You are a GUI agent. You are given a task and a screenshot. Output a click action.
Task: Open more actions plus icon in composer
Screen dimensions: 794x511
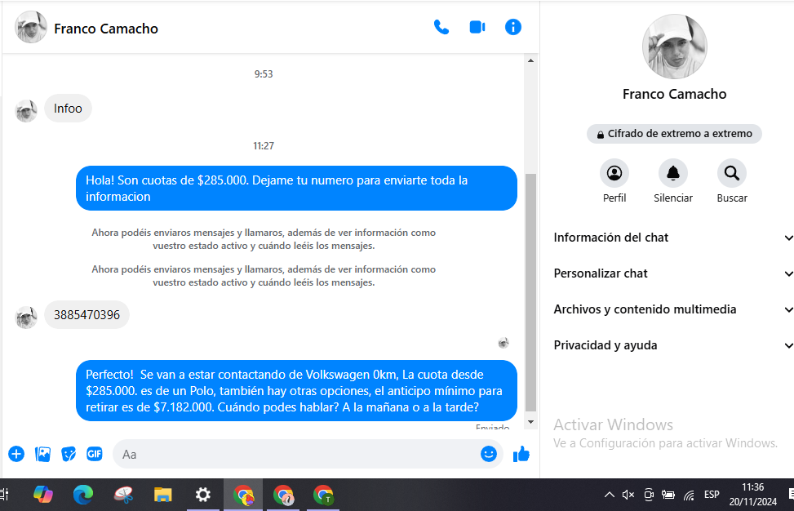click(16, 454)
